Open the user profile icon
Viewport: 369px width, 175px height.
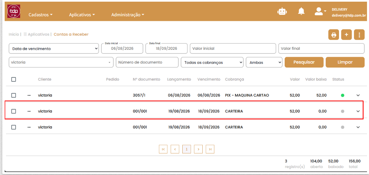[x=319, y=11]
